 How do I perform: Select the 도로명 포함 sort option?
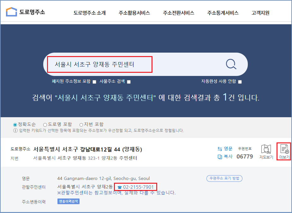pos(46,124)
